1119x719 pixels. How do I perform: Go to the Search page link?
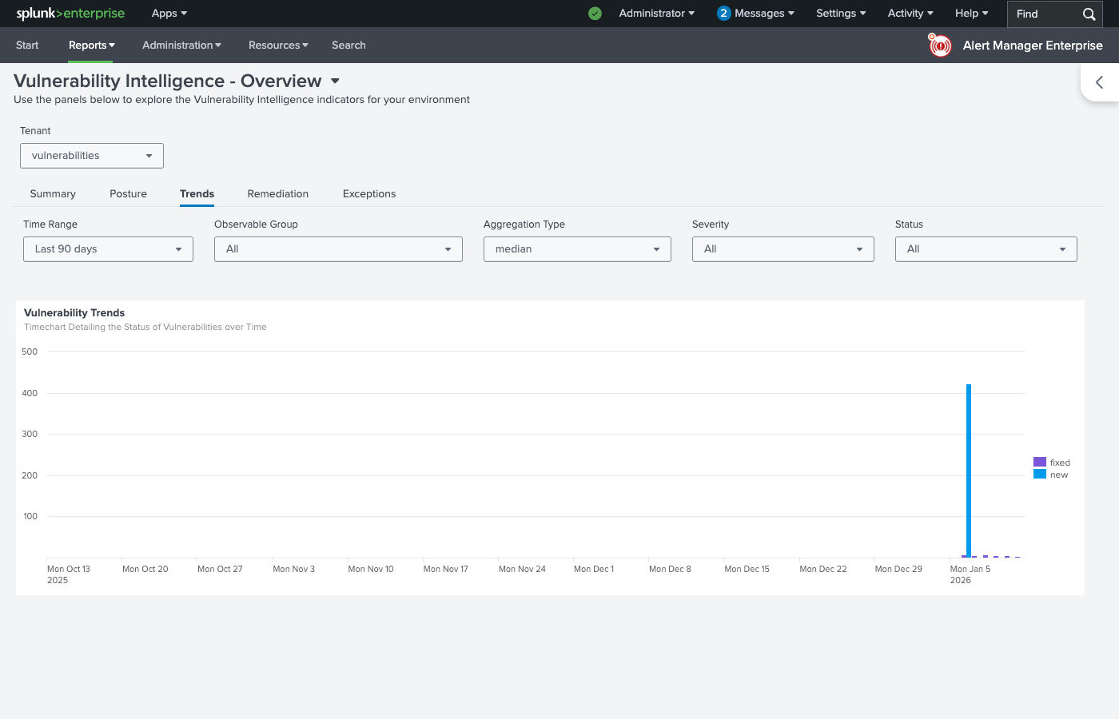click(348, 46)
